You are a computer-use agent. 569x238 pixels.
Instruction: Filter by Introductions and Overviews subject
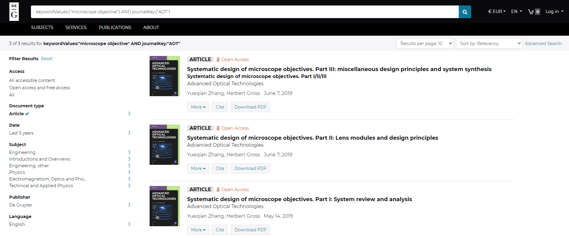[x=40, y=159]
